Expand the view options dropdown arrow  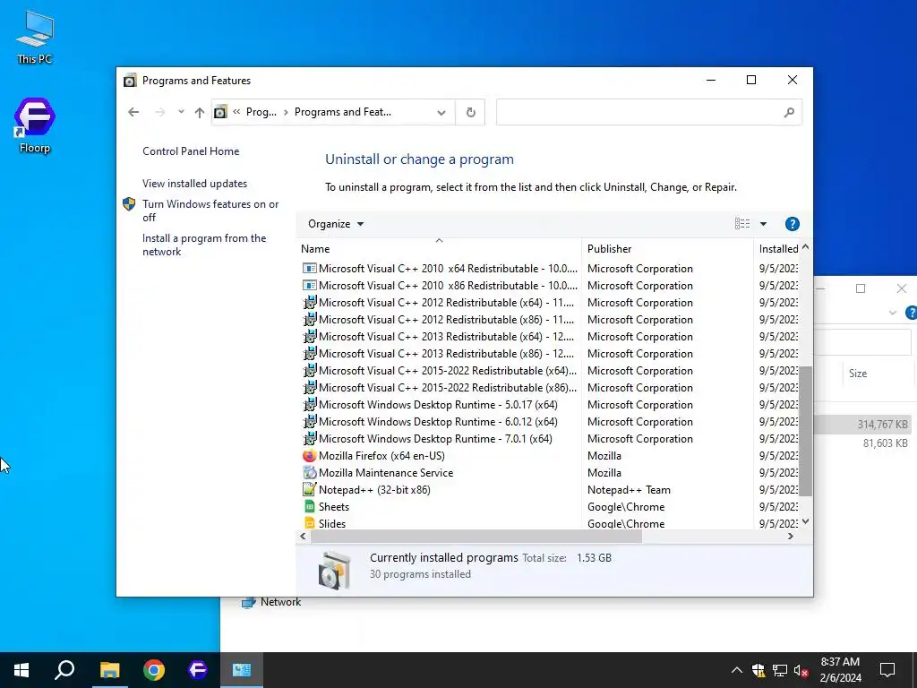[763, 224]
